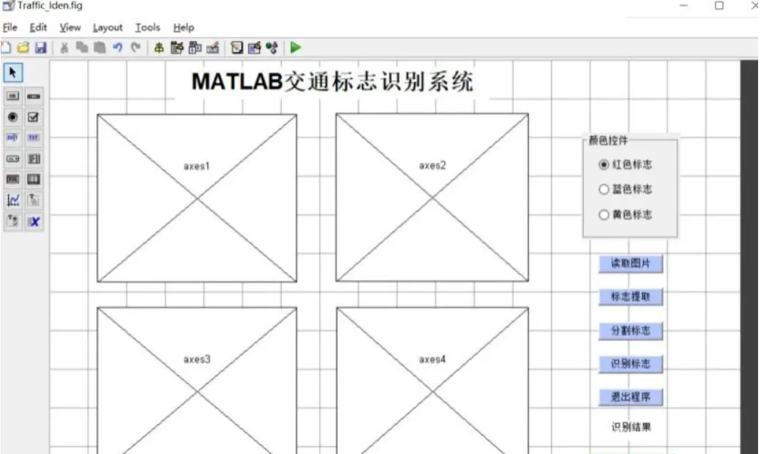Select the 蓝色标志 radio button
Screen dimensions: 761x454
[x=625, y=189]
